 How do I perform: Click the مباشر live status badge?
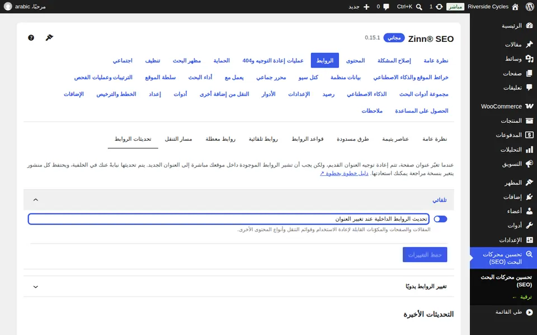point(455,7)
